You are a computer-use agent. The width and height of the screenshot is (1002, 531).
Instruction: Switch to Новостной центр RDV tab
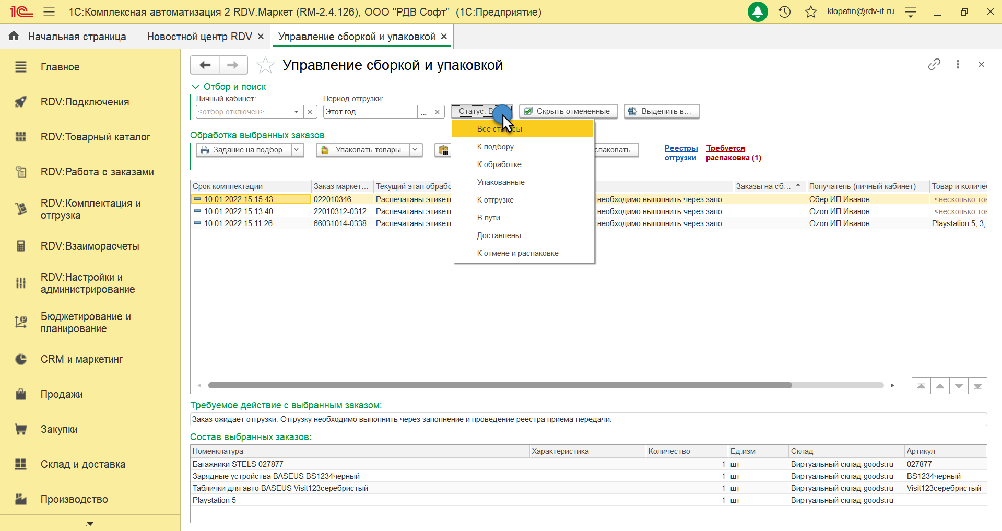click(199, 37)
